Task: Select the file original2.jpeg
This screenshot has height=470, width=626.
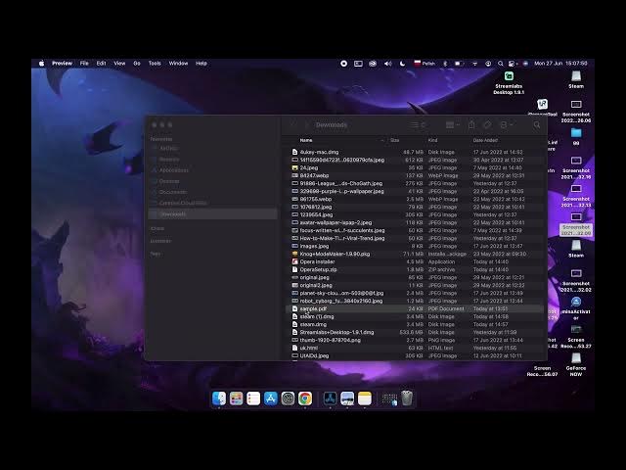Action: (415, 285)
